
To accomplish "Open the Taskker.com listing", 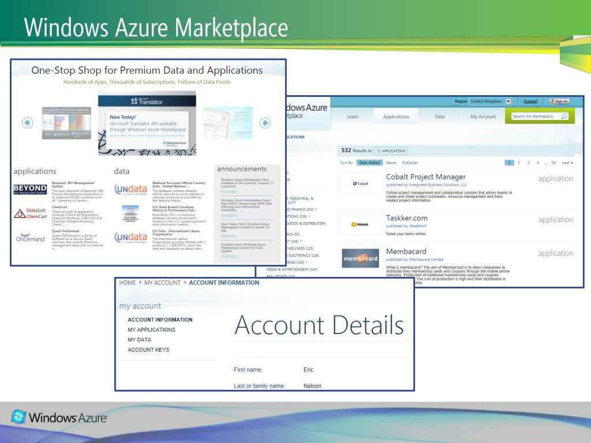I will tap(407, 217).
